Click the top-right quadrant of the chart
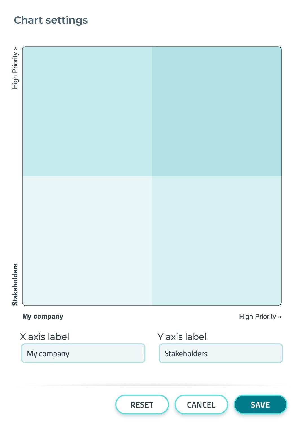Image resolution: width=306 pixels, height=427 pixels. [x=217, y=111]
